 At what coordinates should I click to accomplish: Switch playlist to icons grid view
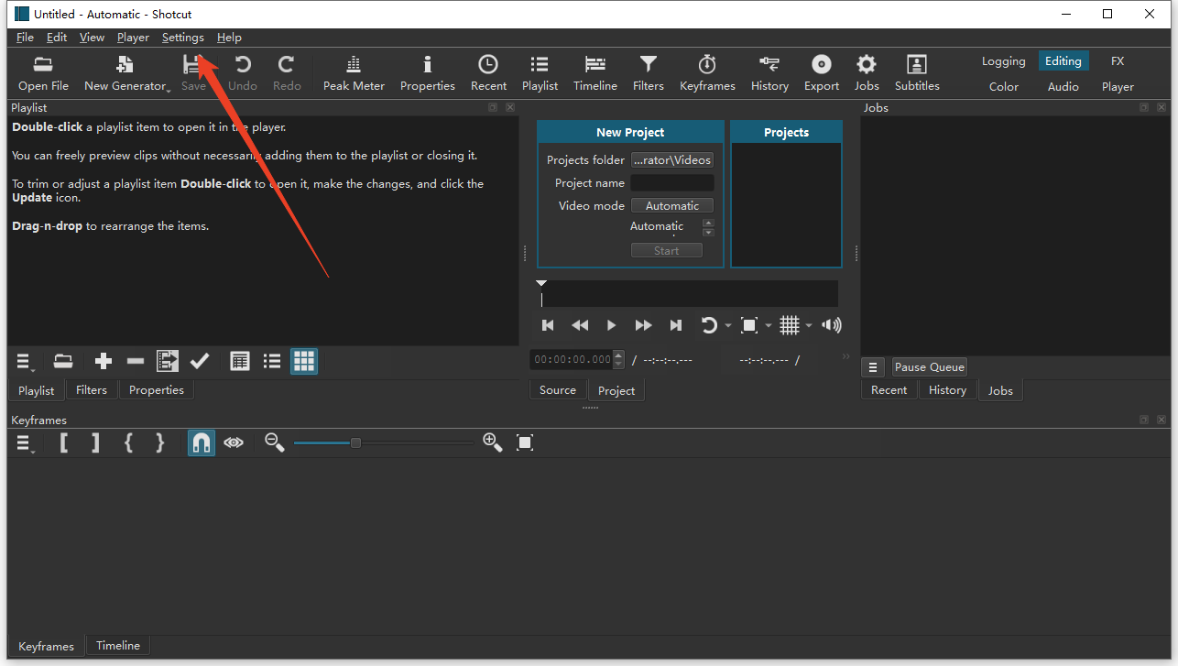click(304, 361)
